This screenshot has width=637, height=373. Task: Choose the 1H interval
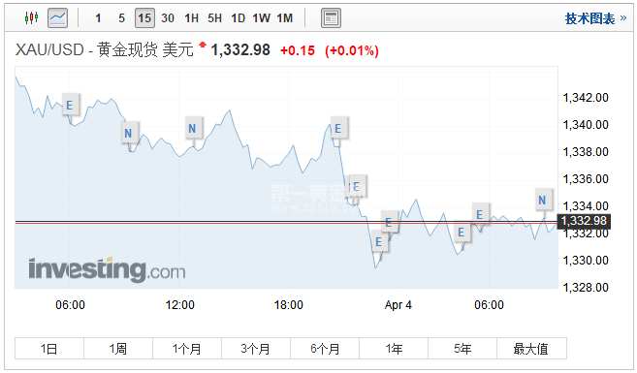[x=191, y=18]
